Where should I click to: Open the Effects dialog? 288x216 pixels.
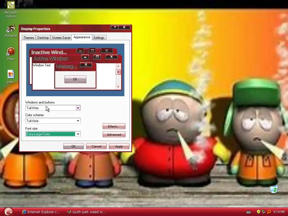pos(114,126)
